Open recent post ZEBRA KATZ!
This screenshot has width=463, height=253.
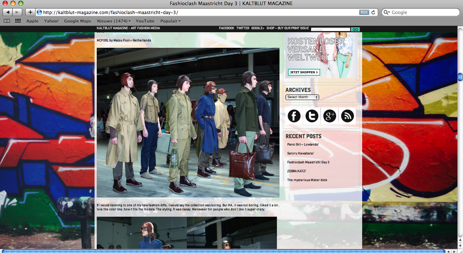coord(297,171)
